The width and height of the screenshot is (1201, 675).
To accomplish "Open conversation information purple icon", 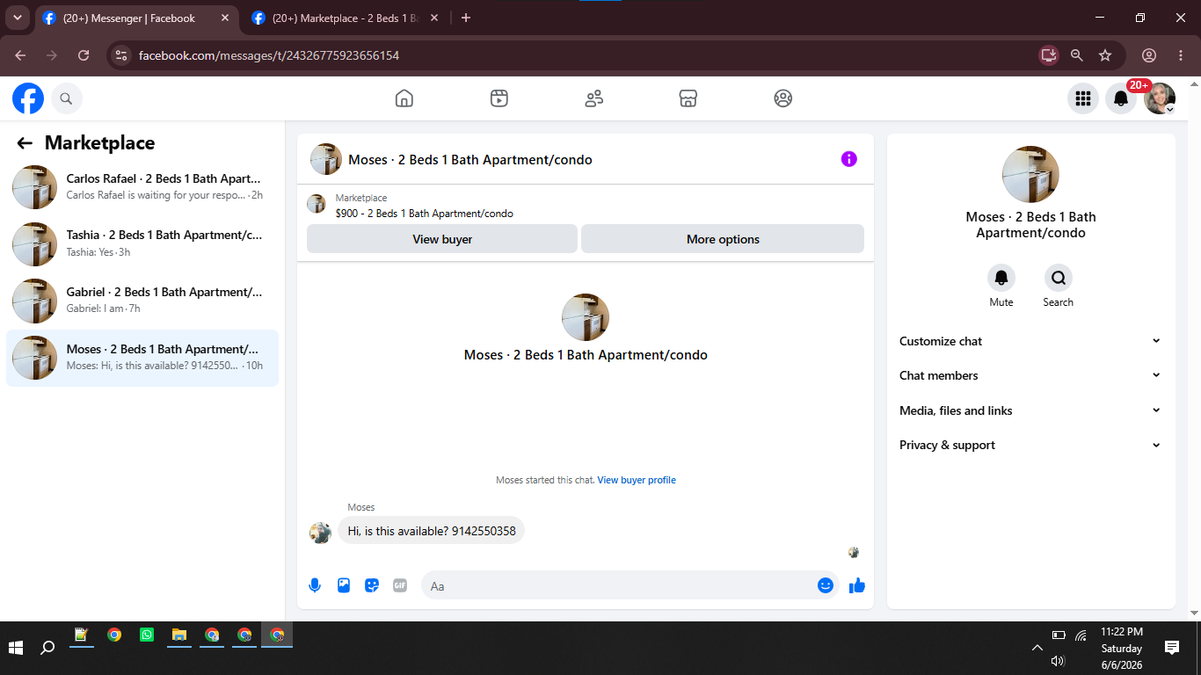I will pos(848,159).
